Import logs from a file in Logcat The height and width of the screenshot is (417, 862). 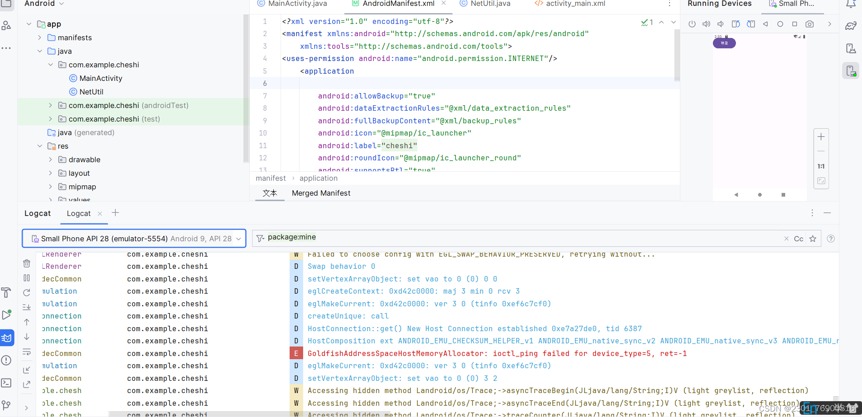click(x=27, y=370)
